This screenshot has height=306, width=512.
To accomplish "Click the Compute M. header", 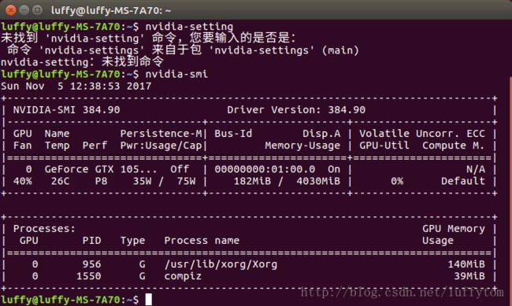I will [x=453, y=146].
